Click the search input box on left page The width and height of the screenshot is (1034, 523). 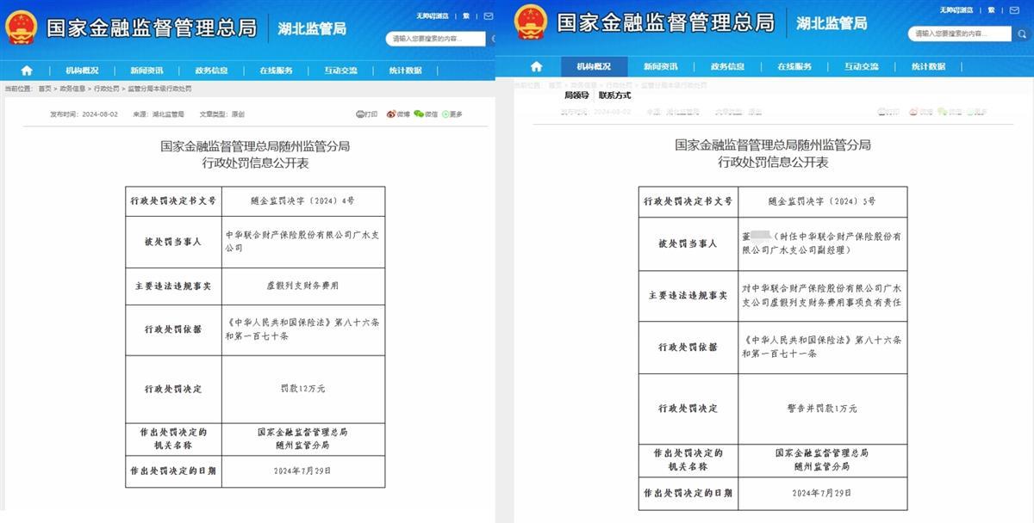click(435, 39)
